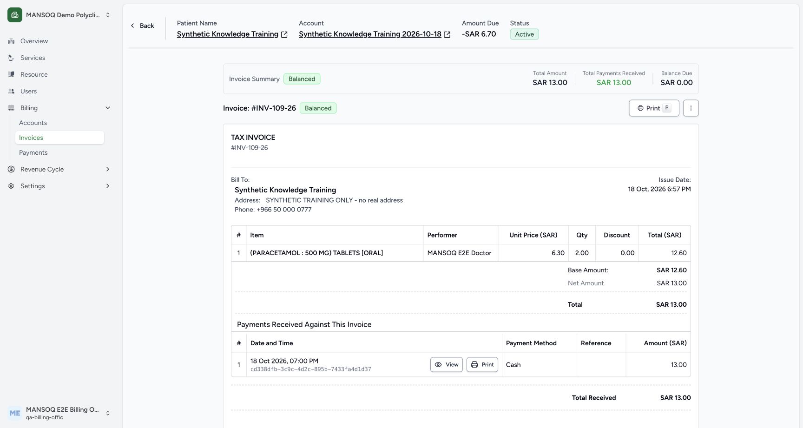Expand the Revenue Cycle chevron
The width and height of the screenshot is (803, 428).
click(x=108, y=169)
